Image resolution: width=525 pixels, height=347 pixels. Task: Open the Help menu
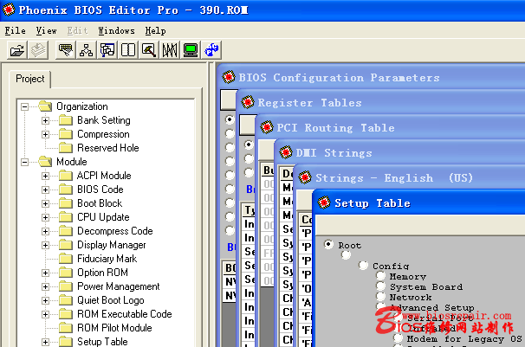point(155,31)
